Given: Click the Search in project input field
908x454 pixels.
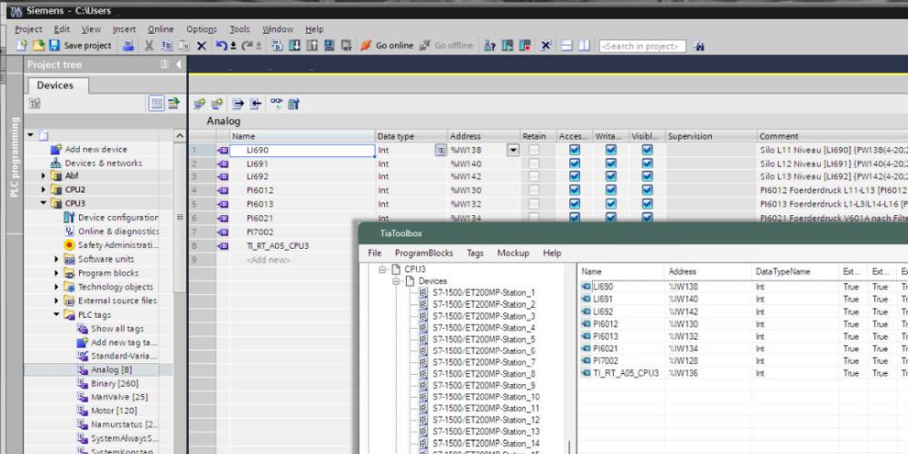Looking at the screenshot, I should pyautogui.click(x=642, y=46).
